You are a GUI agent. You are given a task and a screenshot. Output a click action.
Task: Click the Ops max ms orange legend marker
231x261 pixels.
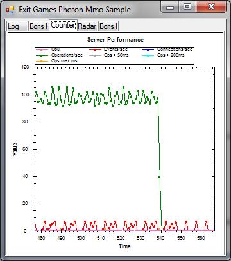point(42,61)
